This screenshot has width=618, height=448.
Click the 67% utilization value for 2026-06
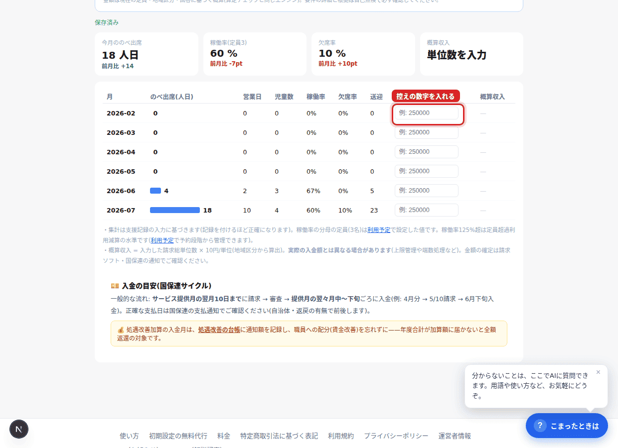click(x=313, y=191)
